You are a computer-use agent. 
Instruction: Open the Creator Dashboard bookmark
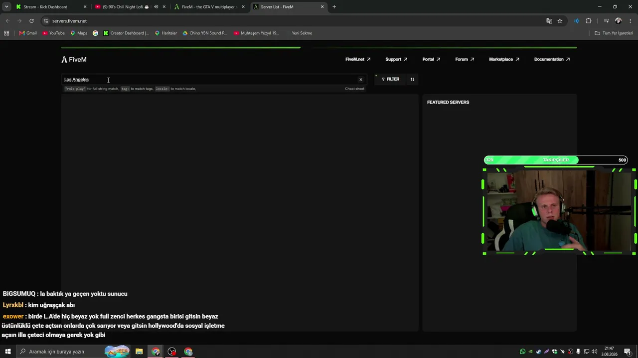[126, 33]
